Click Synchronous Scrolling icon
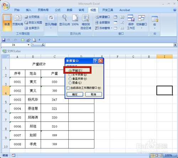 point(122,22)
